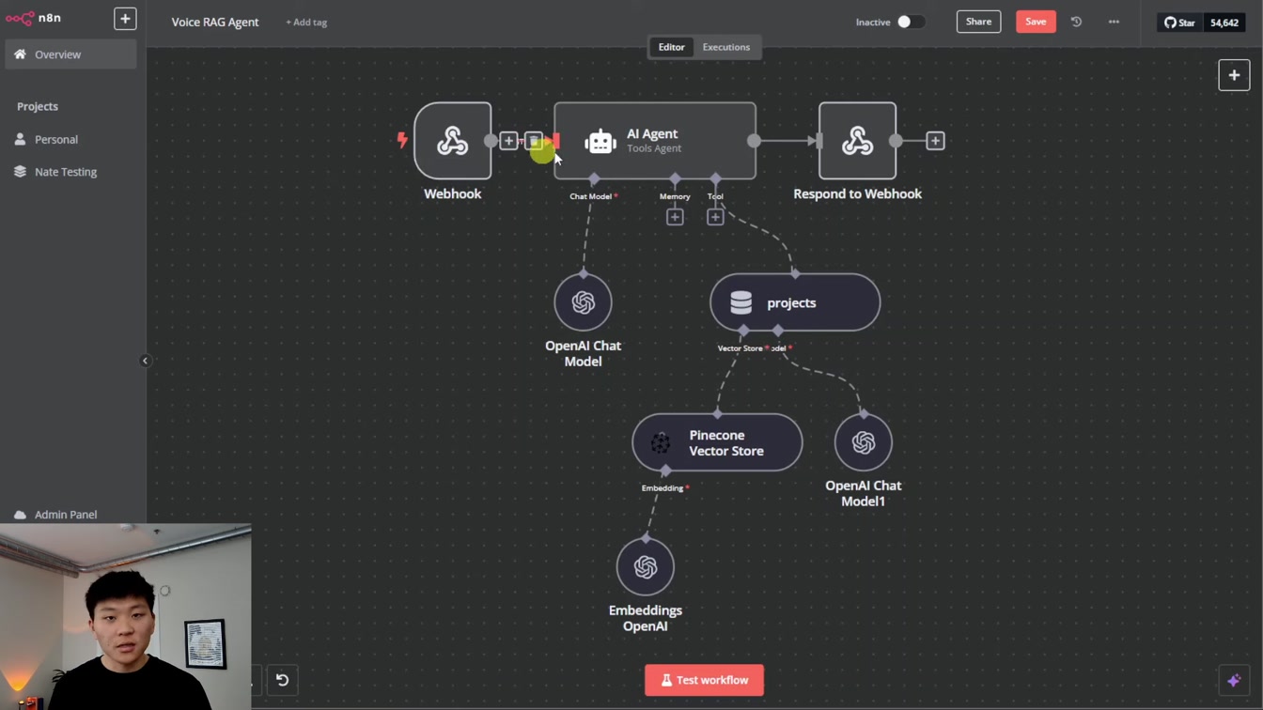Click the Save button
Image resolution: width=1263 pixels, height=710 pixels.
coord(1036,22)
